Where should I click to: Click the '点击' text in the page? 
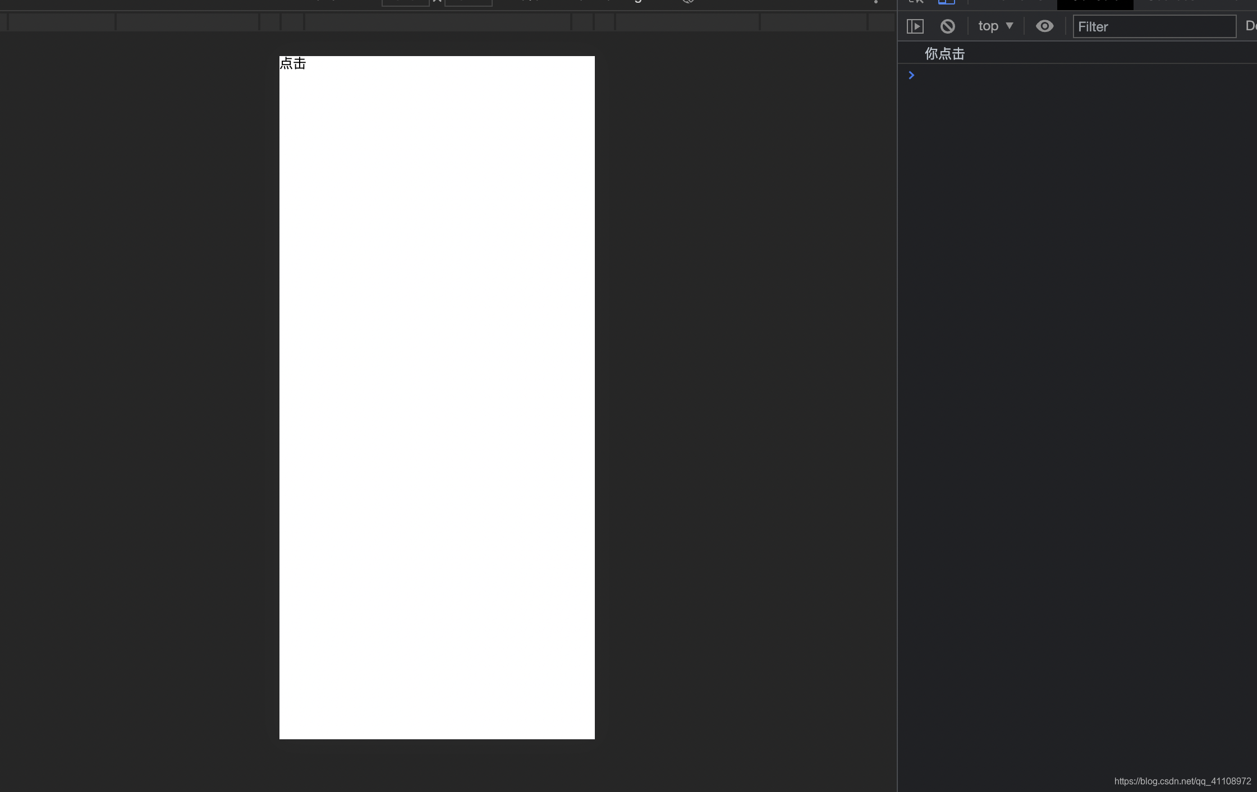[292, 63]
